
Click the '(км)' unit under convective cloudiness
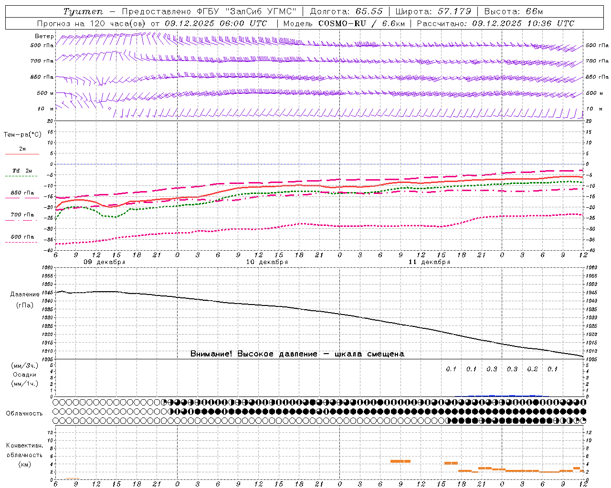tap(25, 464)
